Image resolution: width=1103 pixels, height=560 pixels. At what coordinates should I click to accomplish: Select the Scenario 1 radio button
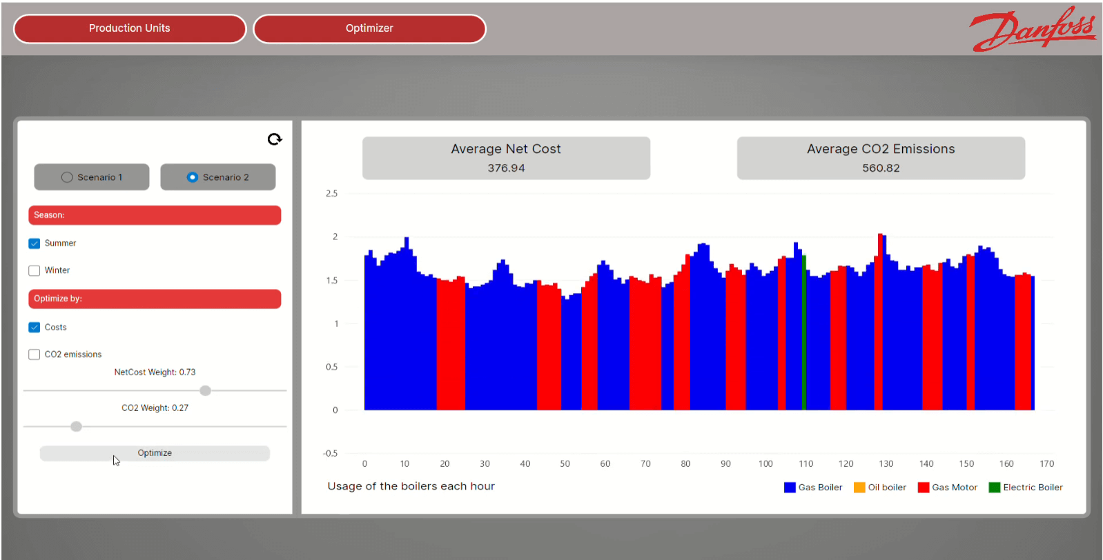[x=67, y=177]
